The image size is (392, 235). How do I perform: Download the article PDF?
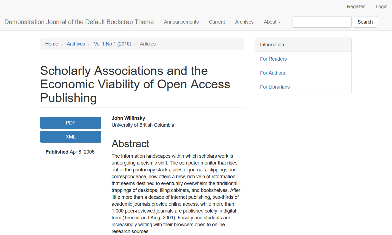70,123
